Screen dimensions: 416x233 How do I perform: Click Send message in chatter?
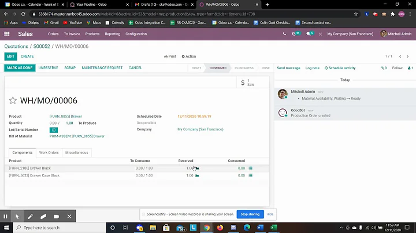click(x=288, y=68)
